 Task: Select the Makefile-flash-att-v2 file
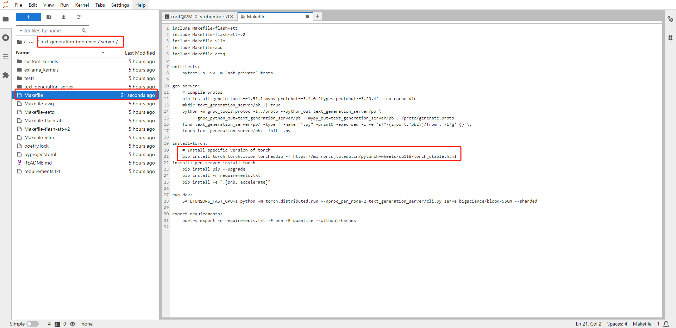pos(86,129)
